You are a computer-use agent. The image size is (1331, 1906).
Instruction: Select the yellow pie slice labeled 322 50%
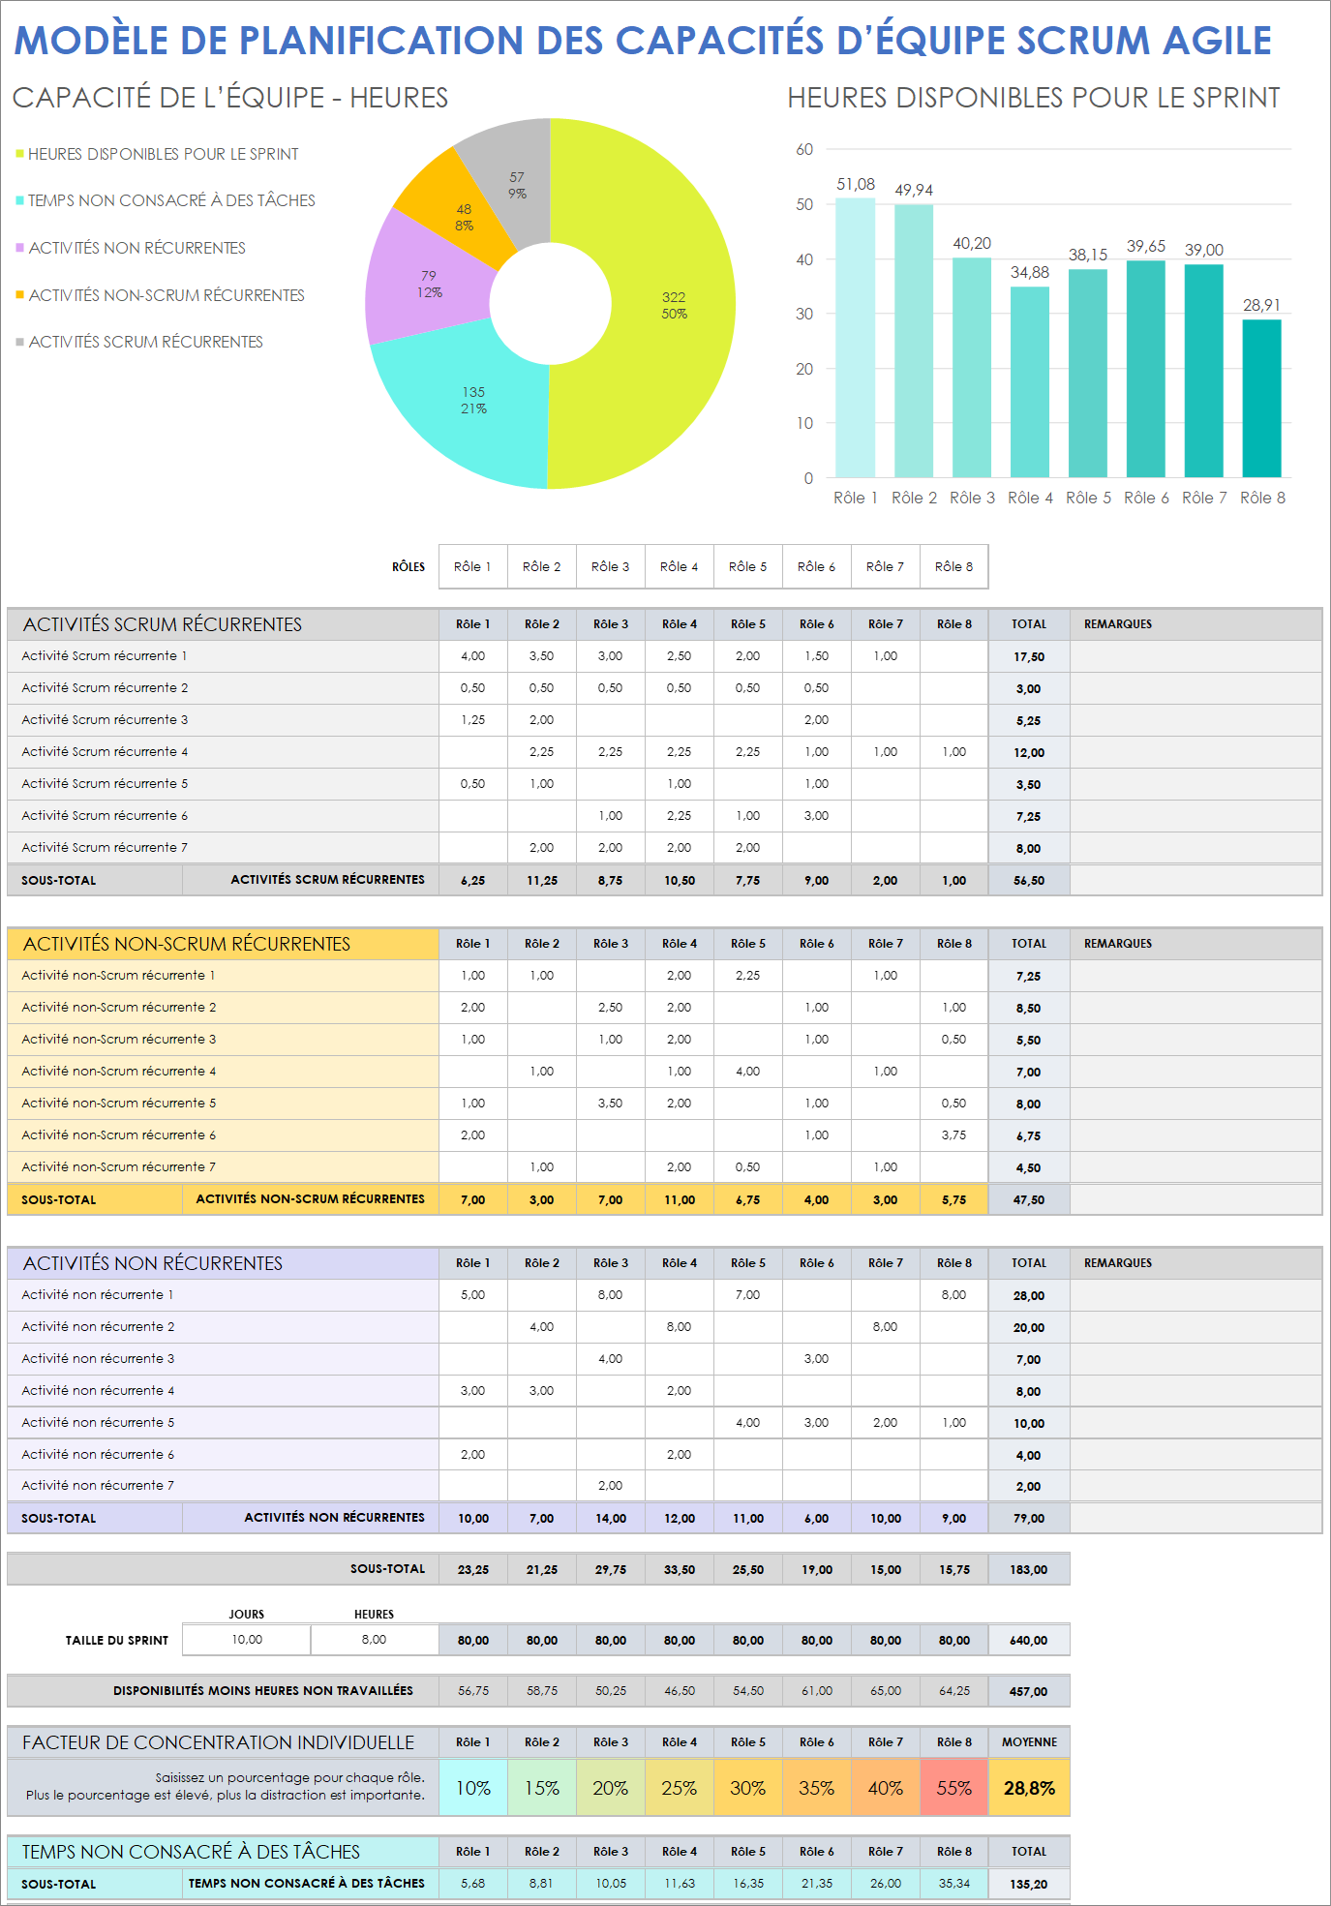point(674,305)
